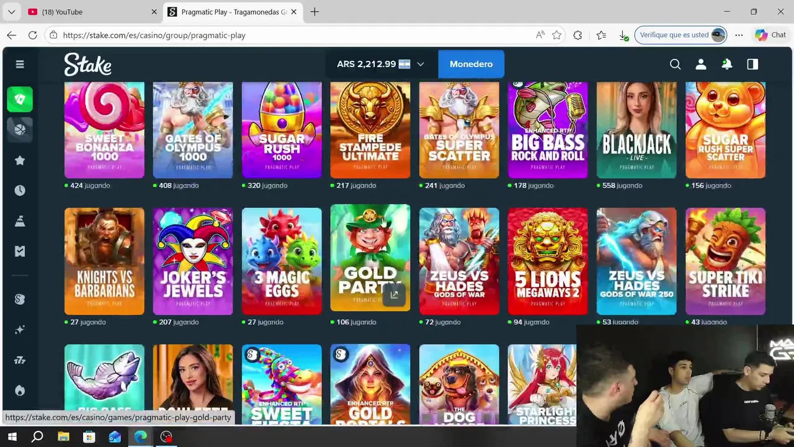
Task: Switch to Pragmatic Play tab
Action: pos(233,12)
